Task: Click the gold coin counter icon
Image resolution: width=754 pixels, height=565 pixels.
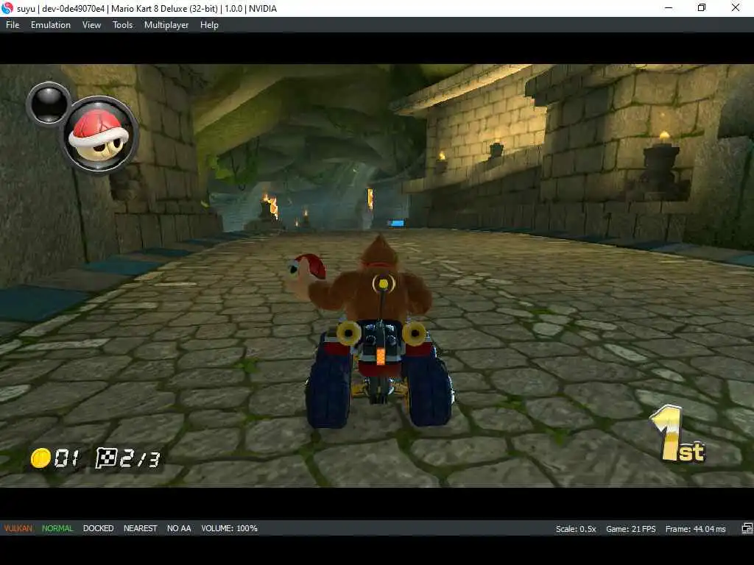Action: pyautogui.click(x=40, y=458)
